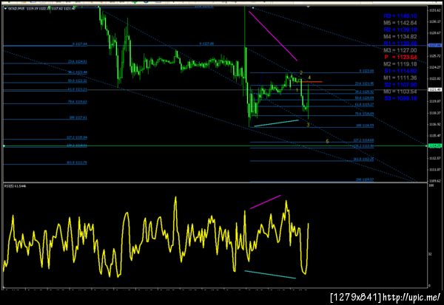Image resolution: width=444 pixels, height=305 pixels.
Task: Select the orange horizontal line near wave 4
Action: click(312, 82)
